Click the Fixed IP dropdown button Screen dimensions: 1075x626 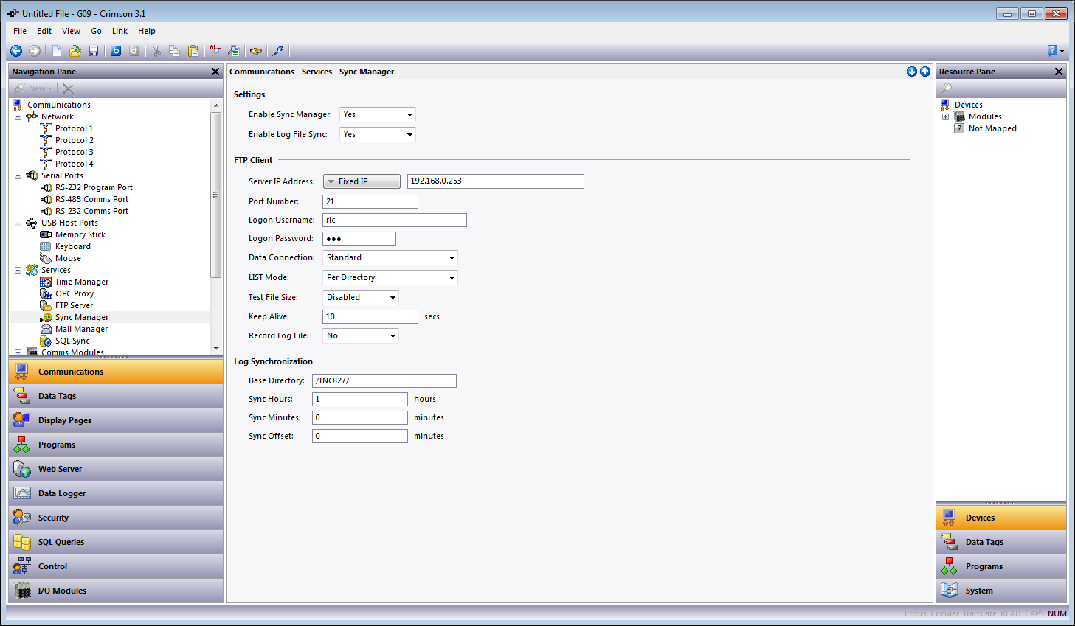pyautogui.click(x=362, y=181)
